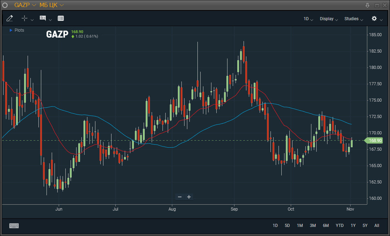This screenshot has height=236, width=390.
Task: Click the green 168.90 last price text
Action: pyautogui.click(x=77, y=32)
